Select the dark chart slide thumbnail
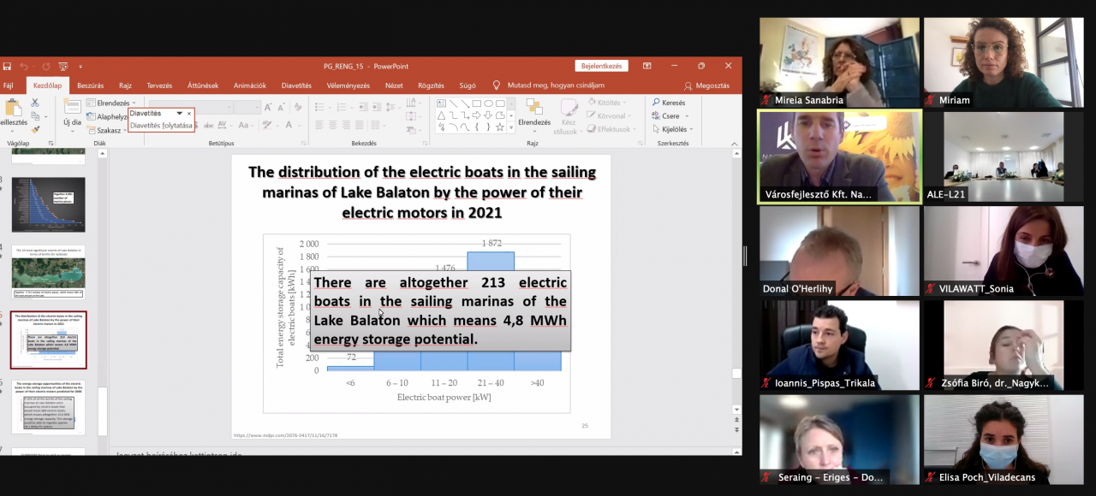Screen dimensions: 1096x496 pyautogui.click(x=48, y=204)
